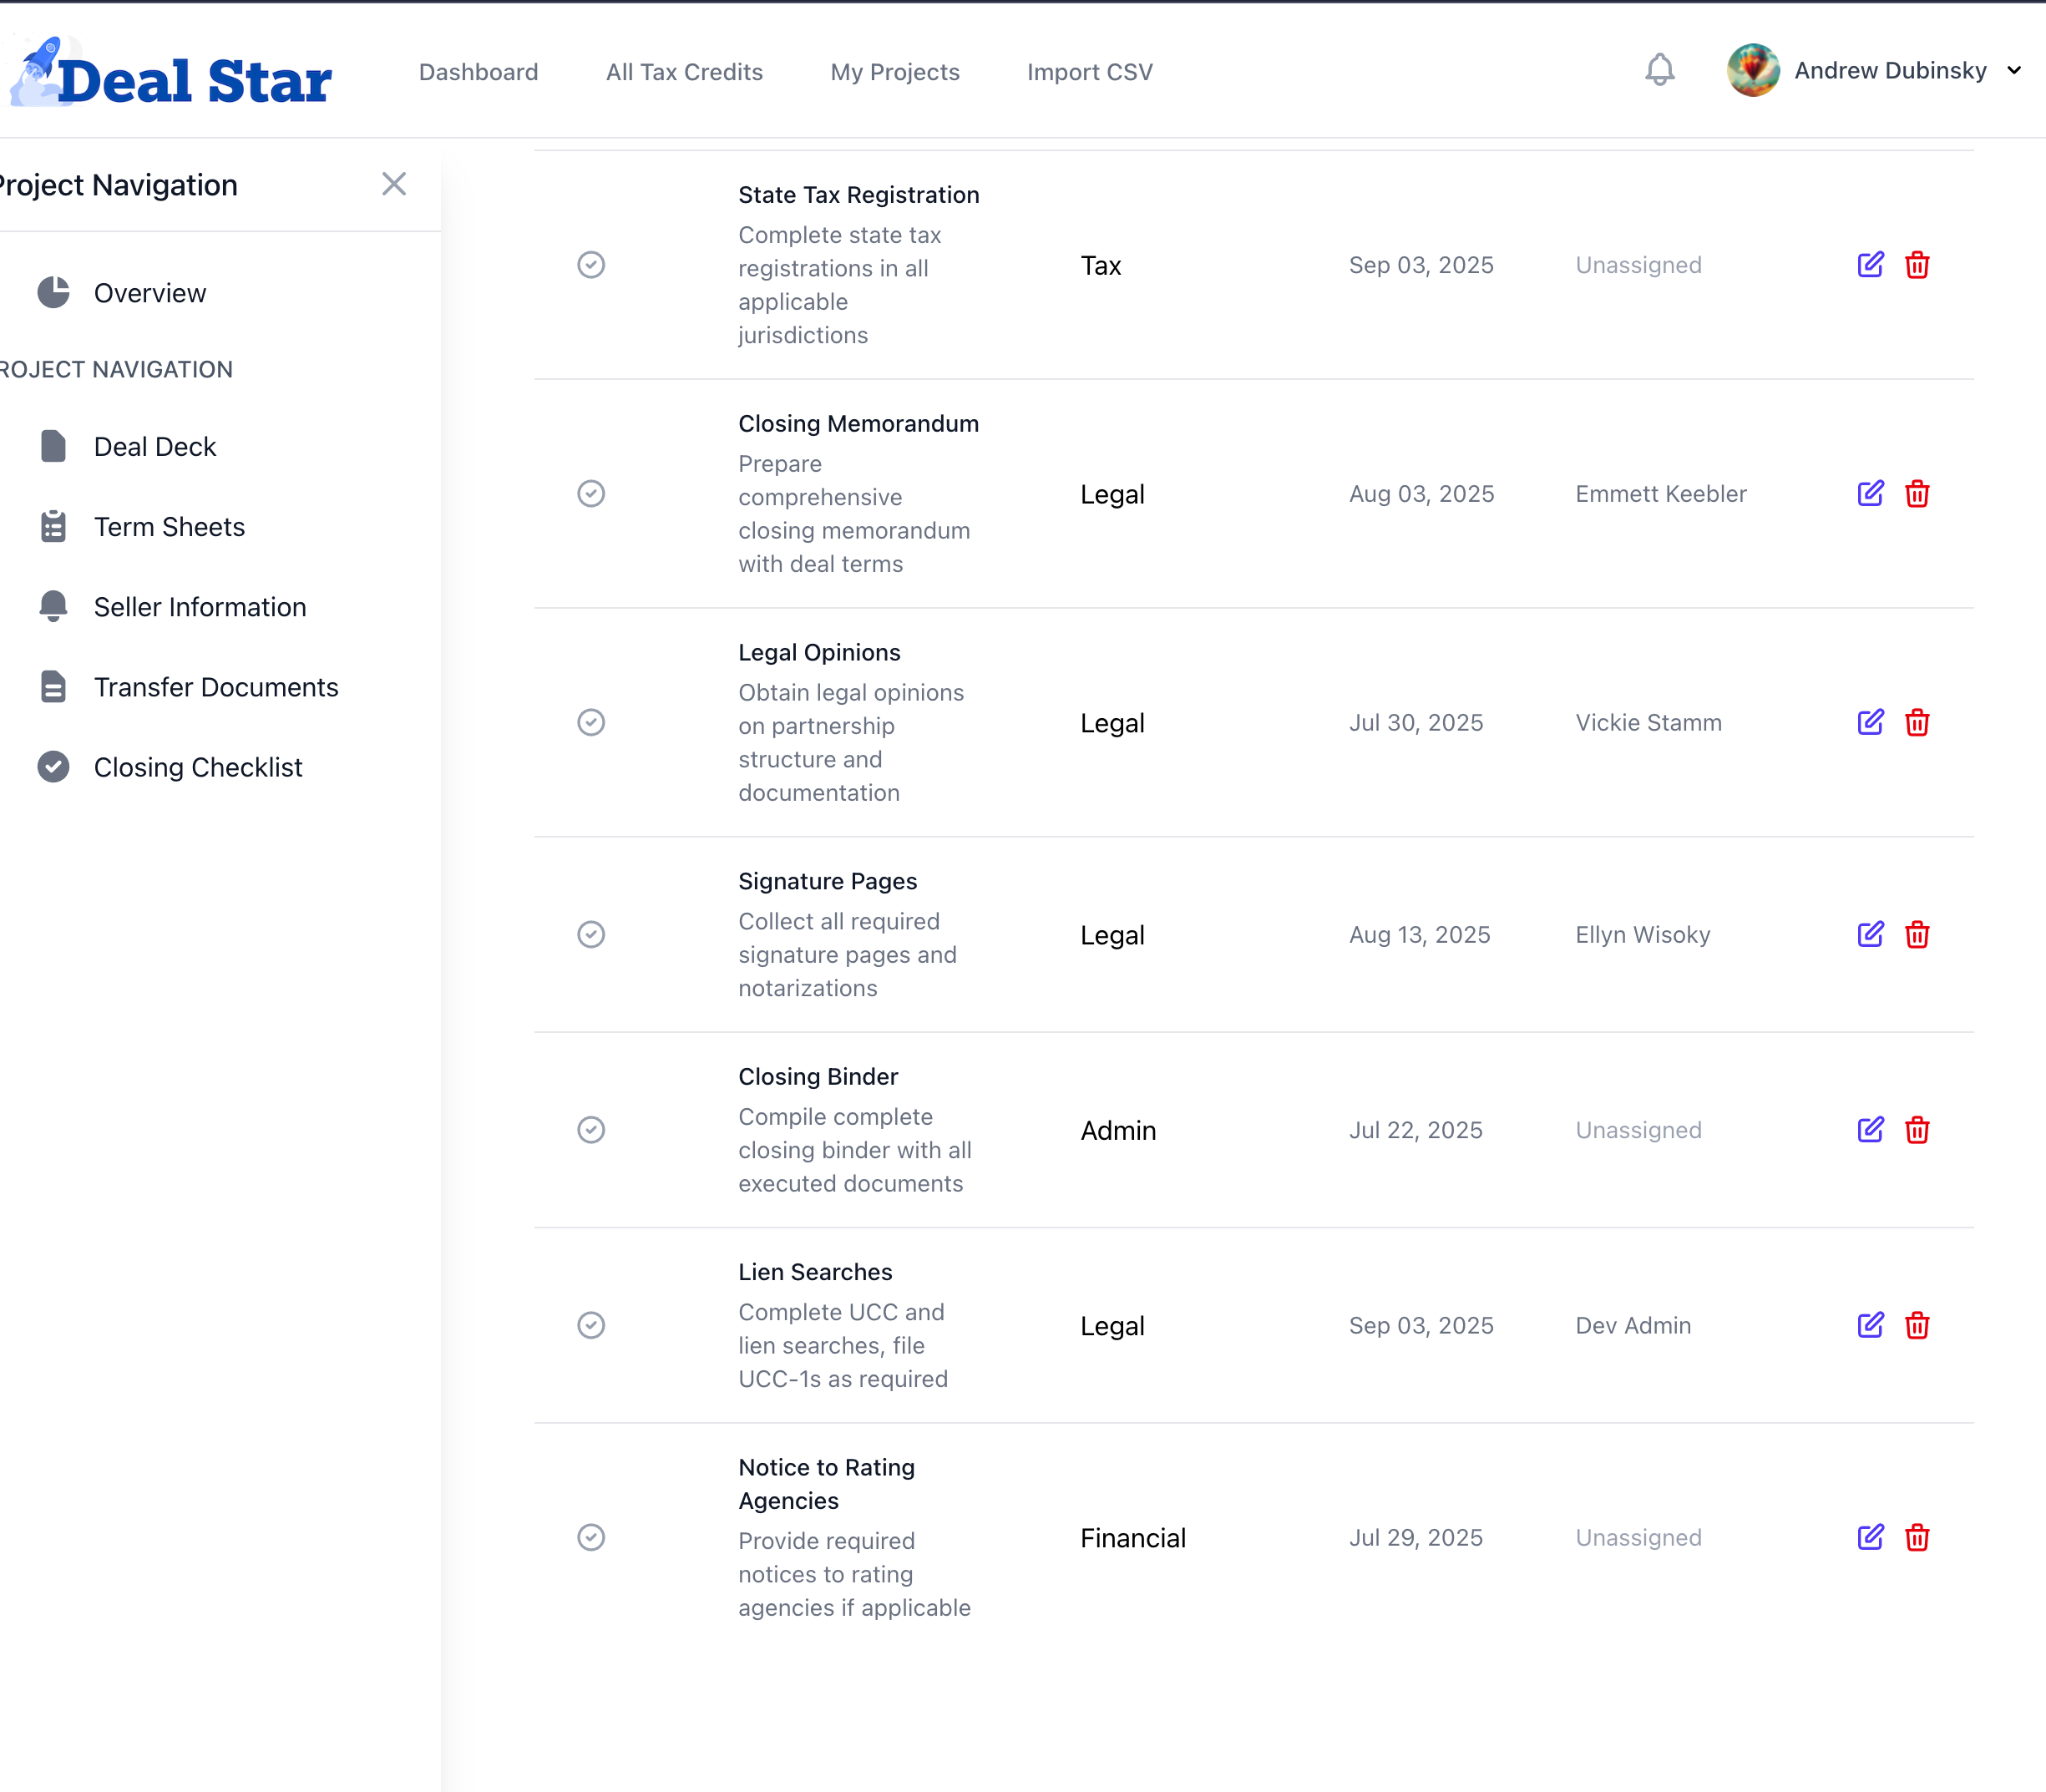Image resolution: width=2046 pixels, height=1792 pixels.
Task: Open Import CSV from top navigation
Action: click(x=1089, y=72)
